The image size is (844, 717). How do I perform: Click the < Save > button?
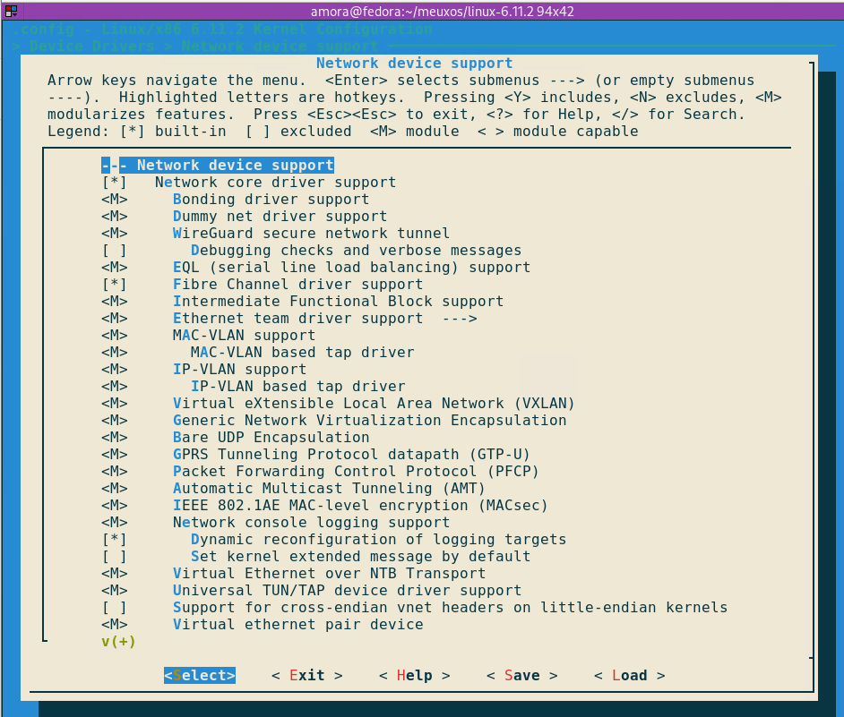522,676
